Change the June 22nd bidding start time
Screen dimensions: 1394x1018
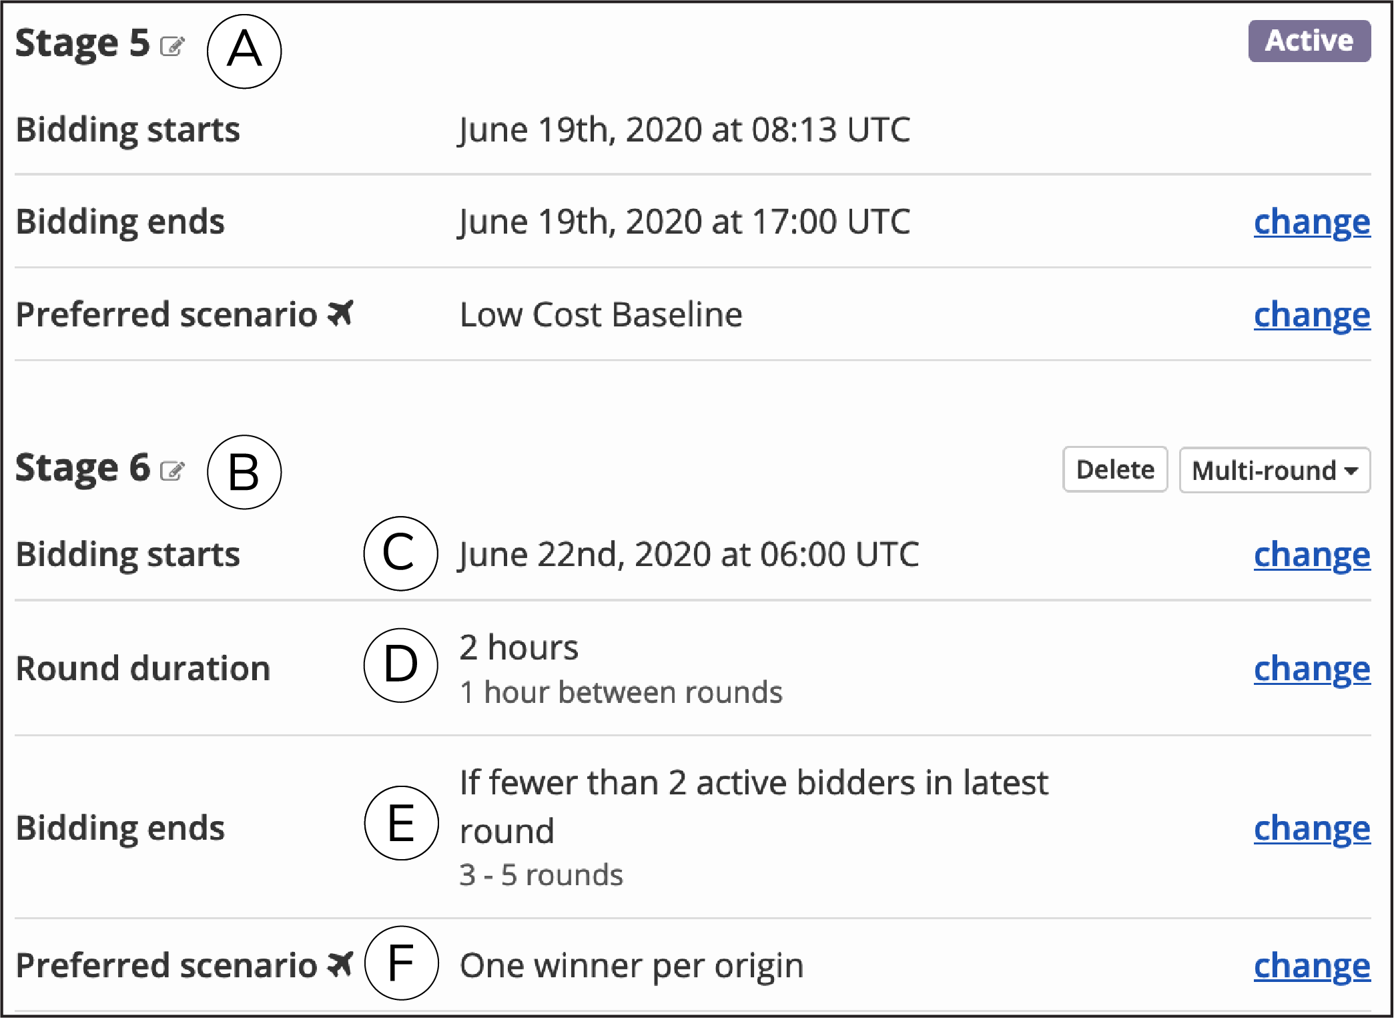1312,555
